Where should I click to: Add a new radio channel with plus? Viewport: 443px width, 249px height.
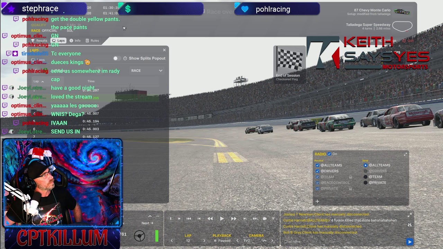(317, 201)
